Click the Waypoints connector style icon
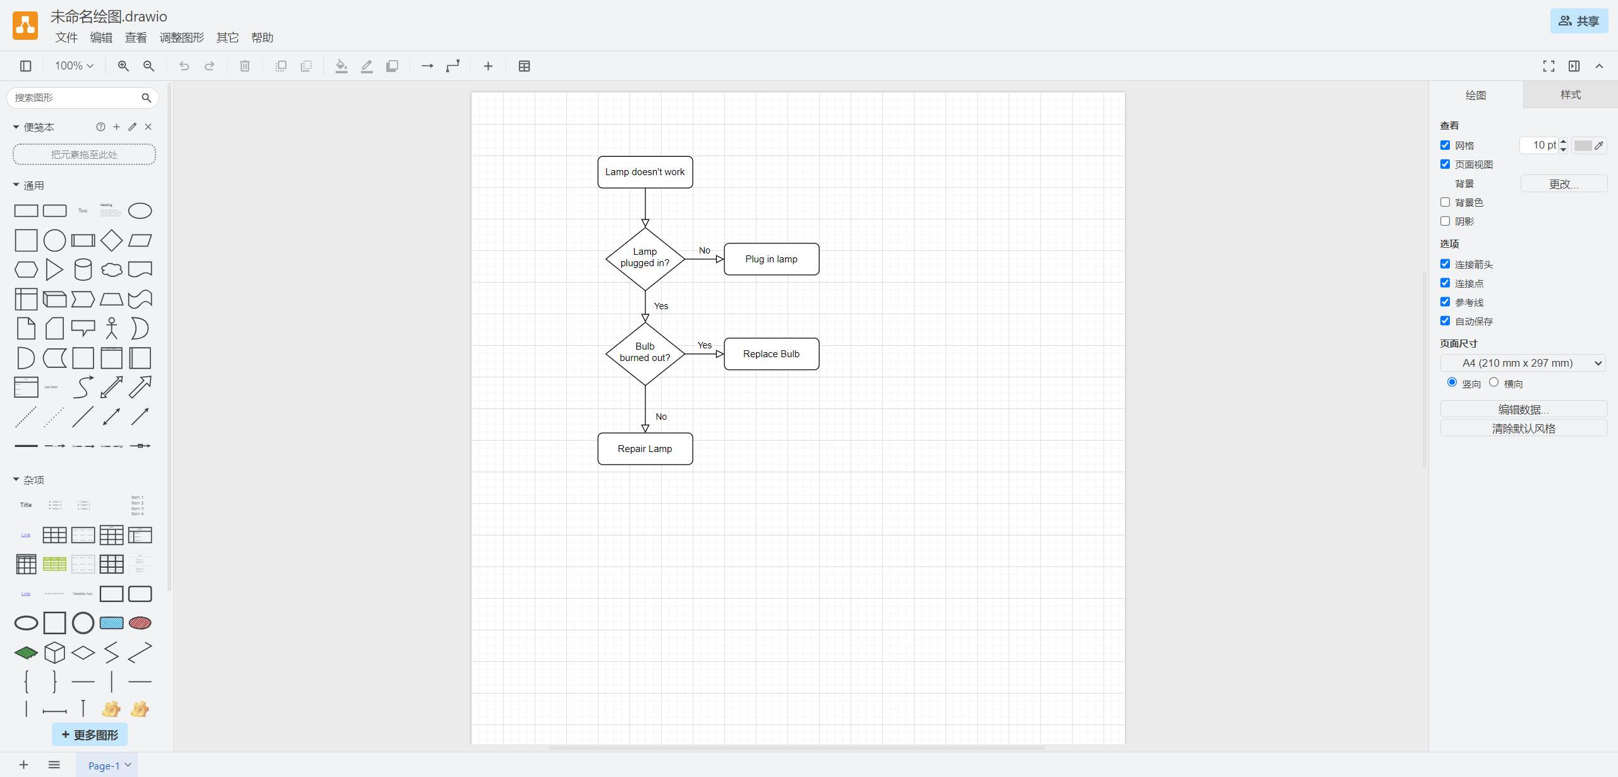This screenshot has height=777, width=1618. [x=453, y=66]
